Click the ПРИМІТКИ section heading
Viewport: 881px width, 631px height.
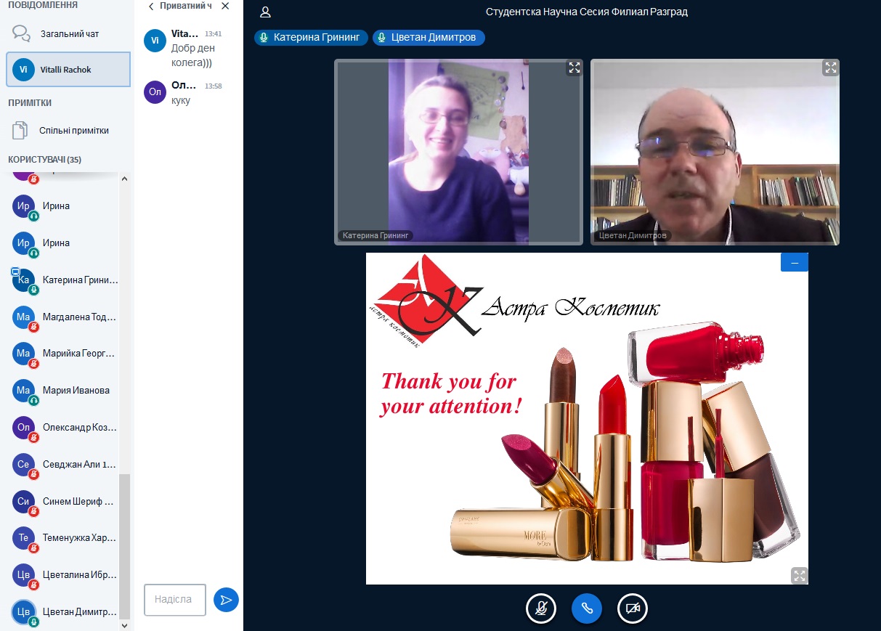click(30, 103)
